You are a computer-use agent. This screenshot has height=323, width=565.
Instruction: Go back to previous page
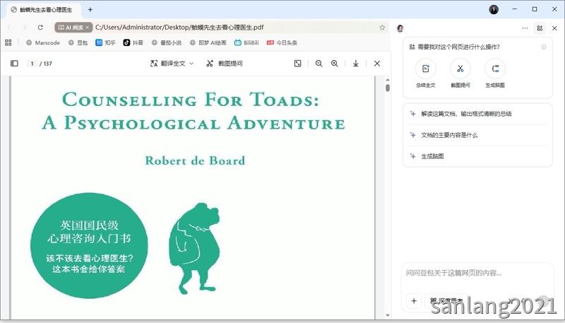(9, 28)
